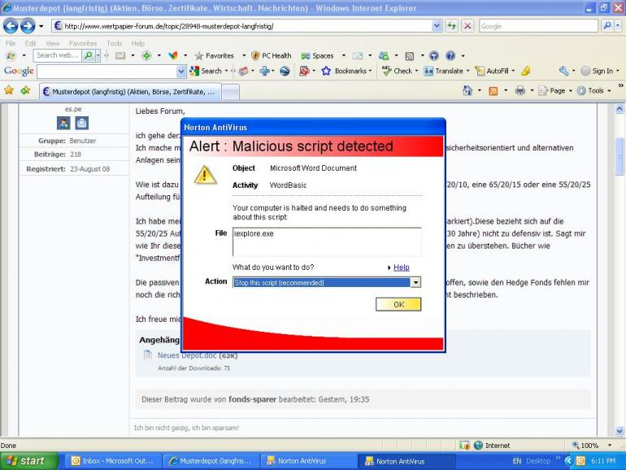Click the green plus icon in Live toolbar

[x=147, y=55]
